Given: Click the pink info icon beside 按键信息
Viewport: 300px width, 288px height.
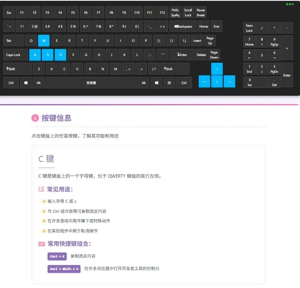Looking at the screenshot, I should click(x=35, y=118).
